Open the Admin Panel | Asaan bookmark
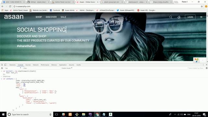The width and height of the screenshot is (208, 117). 19,10
